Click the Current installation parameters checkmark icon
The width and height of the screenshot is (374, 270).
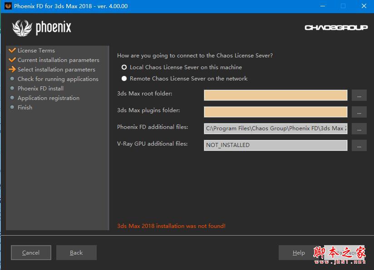12,60
